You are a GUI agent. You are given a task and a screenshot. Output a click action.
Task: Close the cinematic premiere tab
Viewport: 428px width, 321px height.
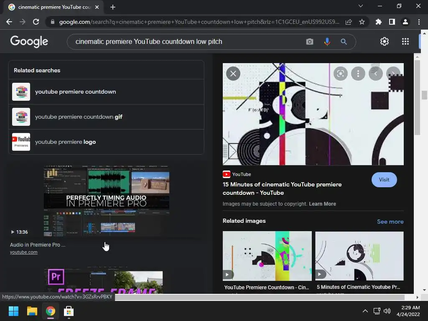pyautogui.click(x=97, y=7)
